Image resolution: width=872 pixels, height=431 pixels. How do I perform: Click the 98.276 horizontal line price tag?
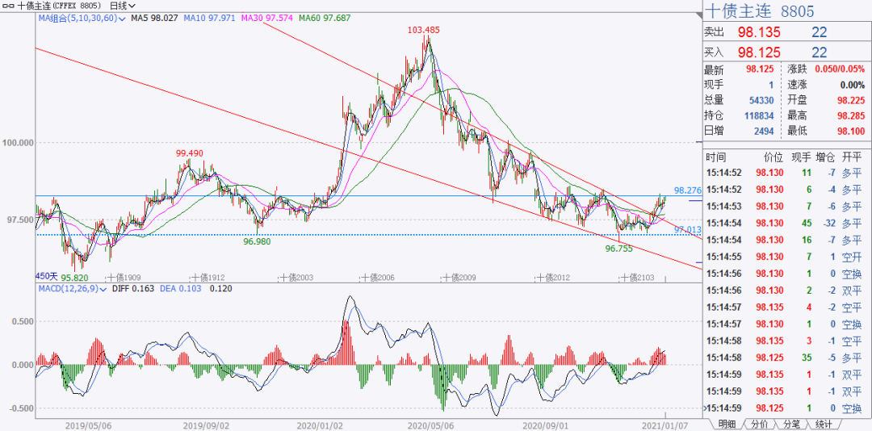point(687,190)
